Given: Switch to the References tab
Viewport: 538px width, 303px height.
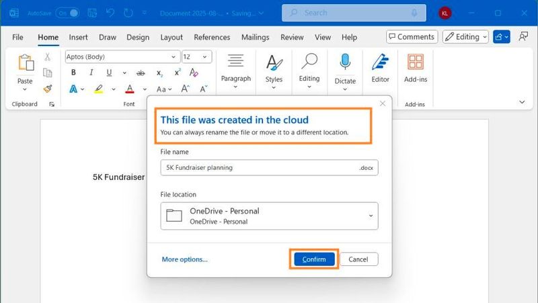Looking at the screenshot, I should coord(212,38).
